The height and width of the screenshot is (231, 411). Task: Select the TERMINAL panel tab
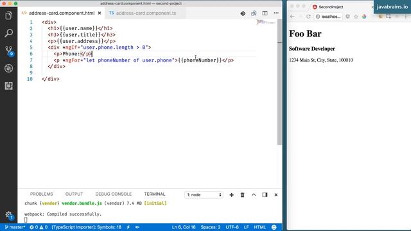[x=155, y=194]
